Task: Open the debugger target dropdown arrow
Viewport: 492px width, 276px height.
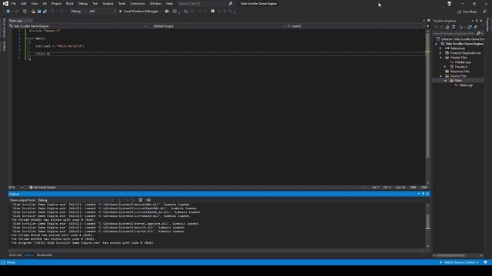Action: (x=161, y=11)
